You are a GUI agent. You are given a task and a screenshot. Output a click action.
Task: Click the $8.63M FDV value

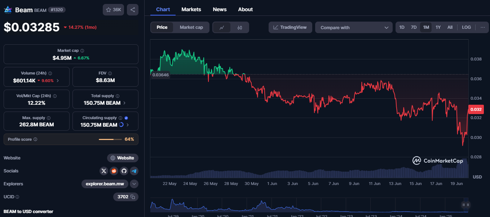pos(105,80)
